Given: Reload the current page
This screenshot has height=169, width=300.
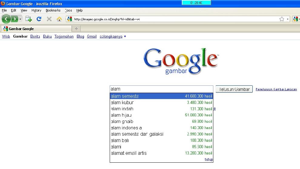Looking at the screenshot, I should click(39, 19).
